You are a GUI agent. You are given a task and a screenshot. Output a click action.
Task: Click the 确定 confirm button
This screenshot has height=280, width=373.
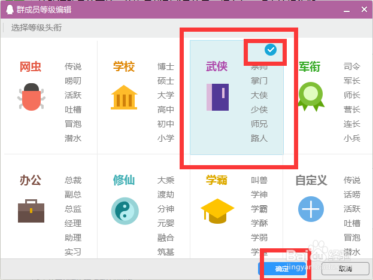[282, 269]
